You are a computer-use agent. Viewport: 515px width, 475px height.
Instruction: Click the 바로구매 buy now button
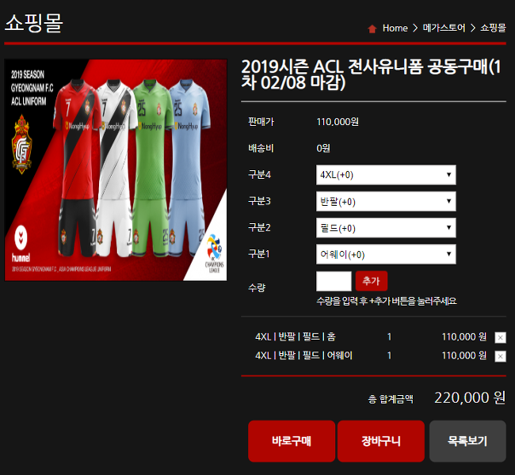pos(292,441)
